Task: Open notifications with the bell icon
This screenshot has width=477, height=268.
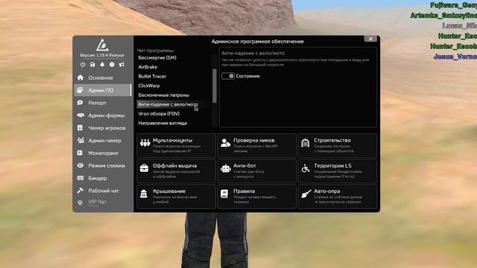Action: point(102,65)
